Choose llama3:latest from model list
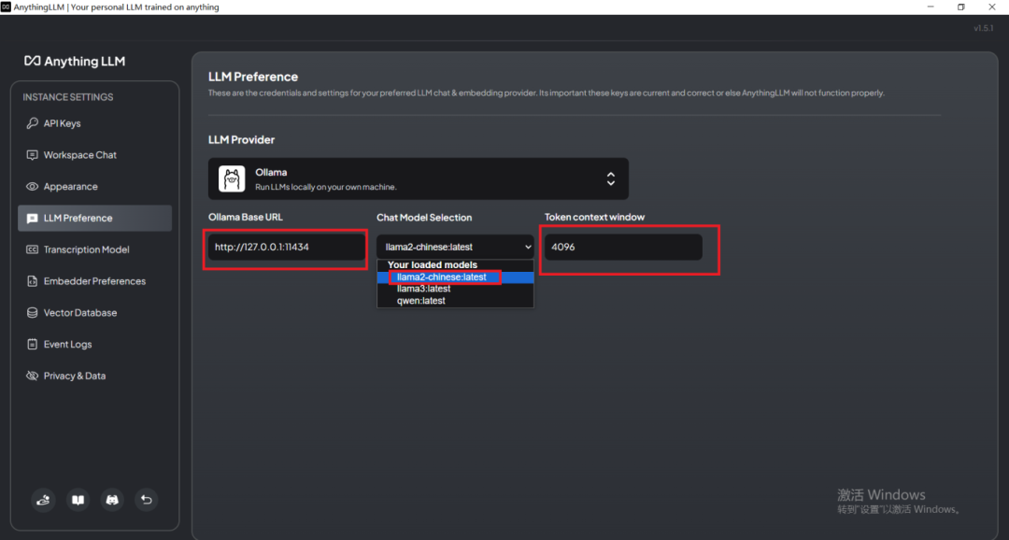Screen dimensions: 1009x540 coord(455,289)
